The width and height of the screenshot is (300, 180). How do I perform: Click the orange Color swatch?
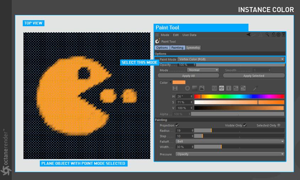(179, 82)
